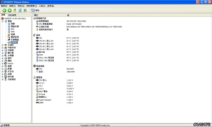The image size is (212, 127).
Task: Select 摘要 Summary in the tree
Action: [x=13, y=24]
